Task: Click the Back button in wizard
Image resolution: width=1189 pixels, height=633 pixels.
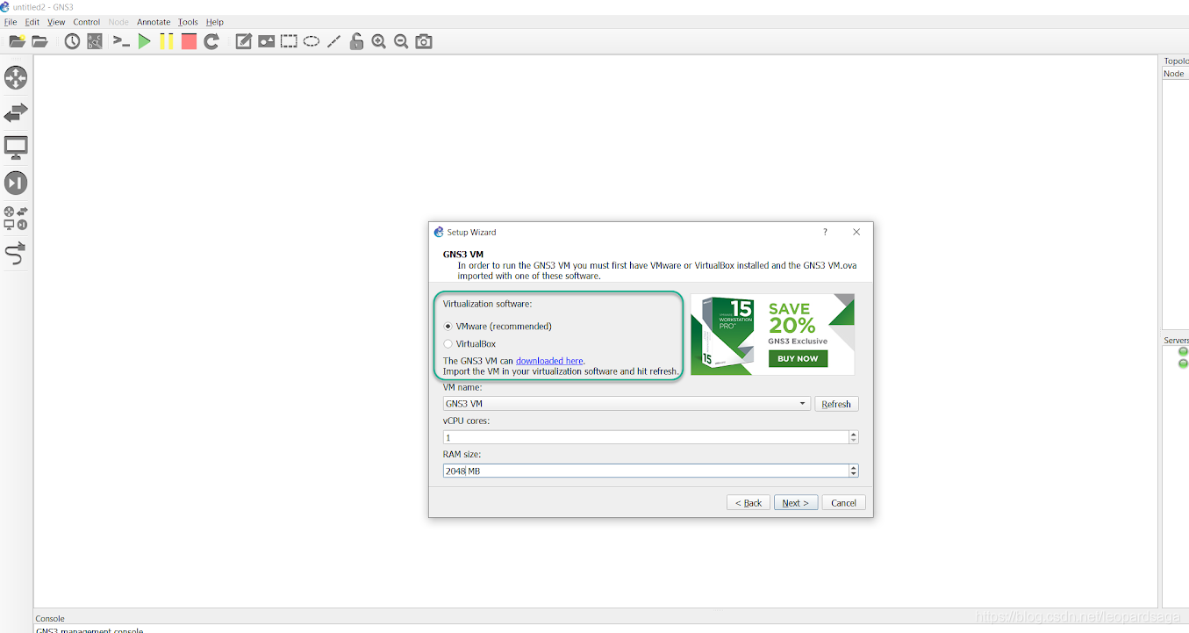Action: 748,503
